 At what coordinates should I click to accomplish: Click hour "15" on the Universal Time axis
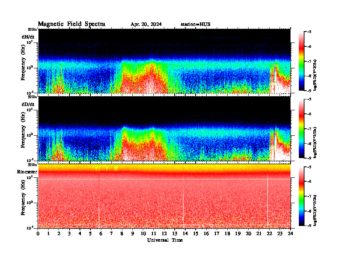click(x=196, y=233)
